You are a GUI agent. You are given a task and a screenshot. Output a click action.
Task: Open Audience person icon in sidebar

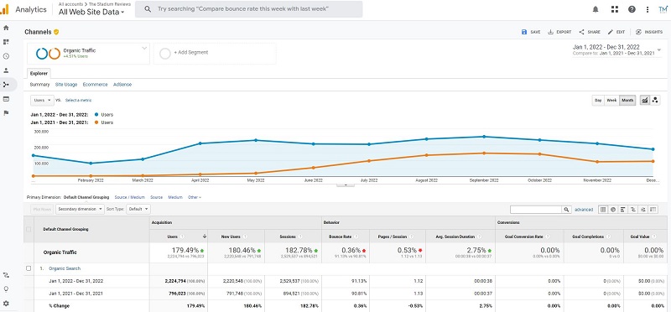6,70
